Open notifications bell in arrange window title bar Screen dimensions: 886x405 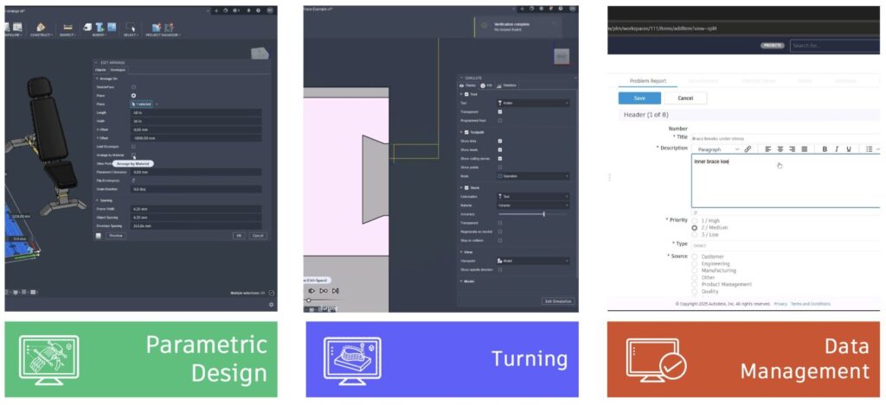[247, 10]
